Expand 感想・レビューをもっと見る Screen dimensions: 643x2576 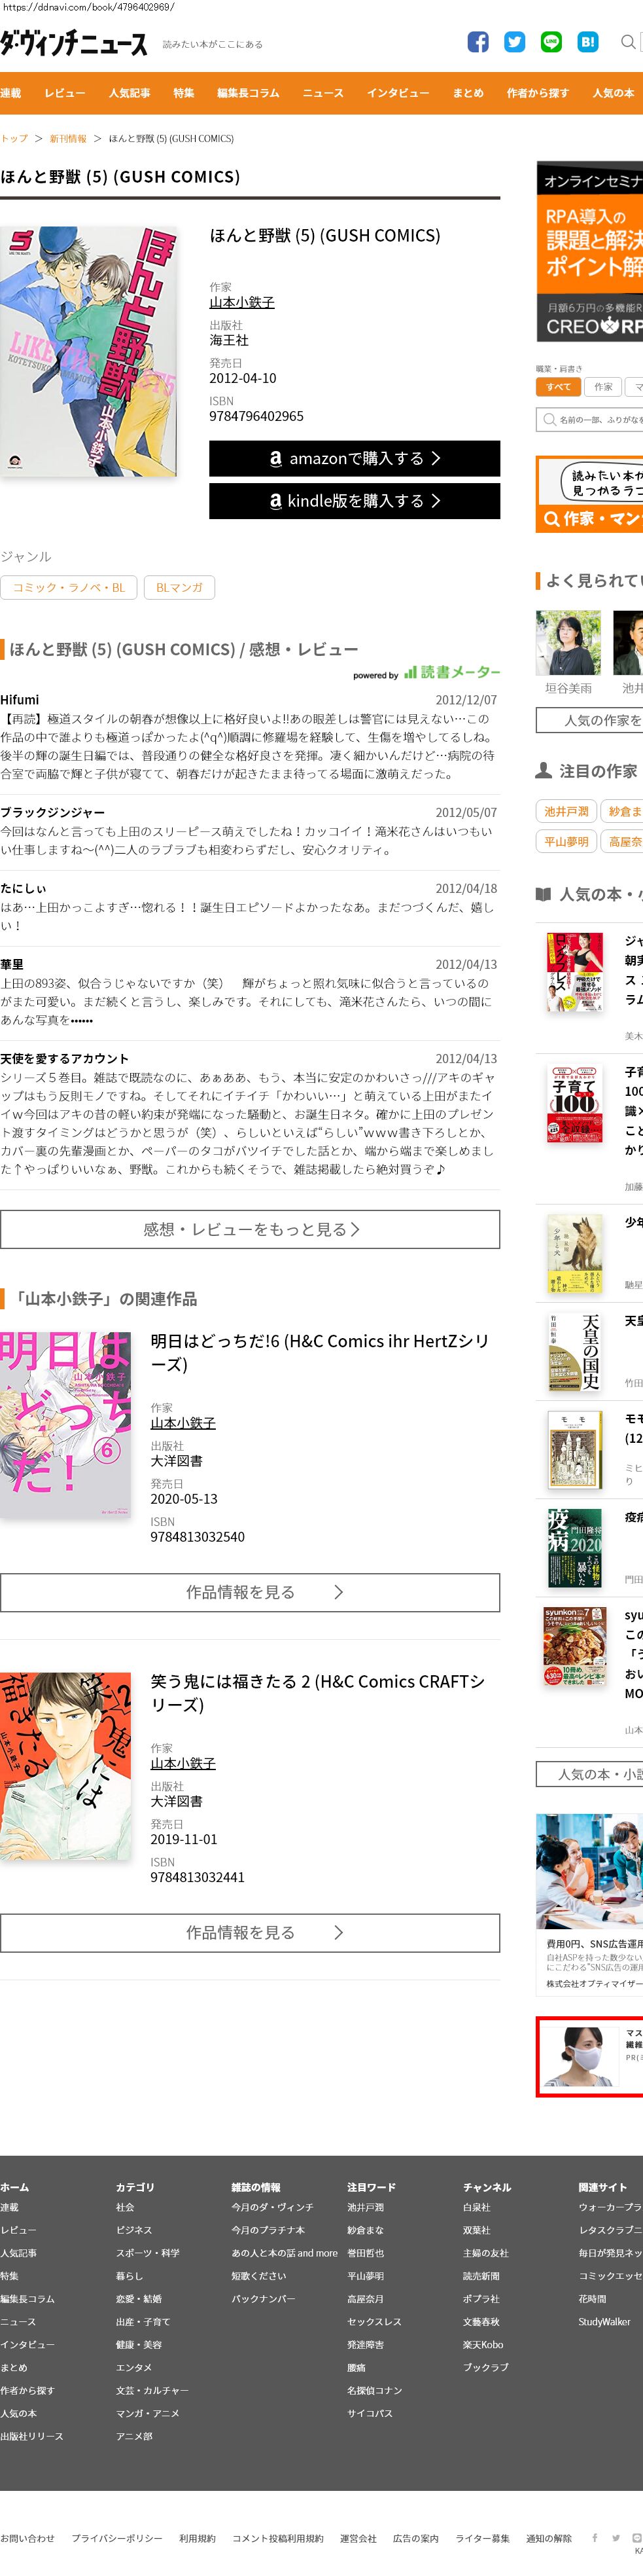(x=250, y=1229)
